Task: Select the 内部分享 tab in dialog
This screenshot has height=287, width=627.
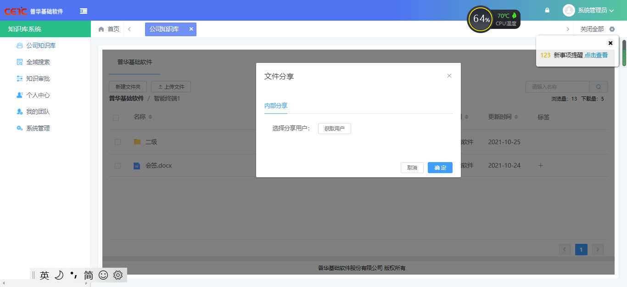Action: point(276,106)
